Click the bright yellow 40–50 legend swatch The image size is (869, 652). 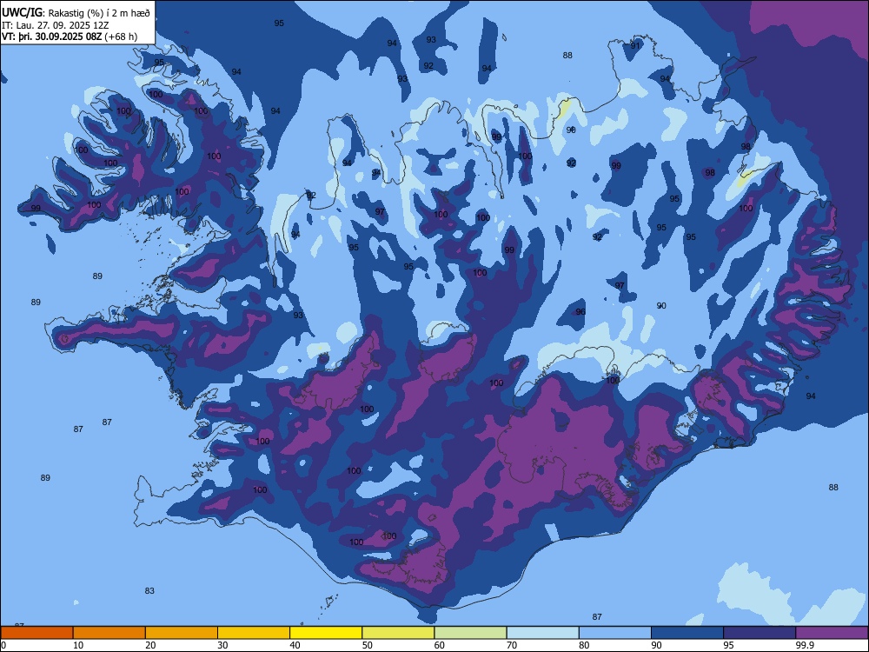pyautogui.click(x=326, y=633)
